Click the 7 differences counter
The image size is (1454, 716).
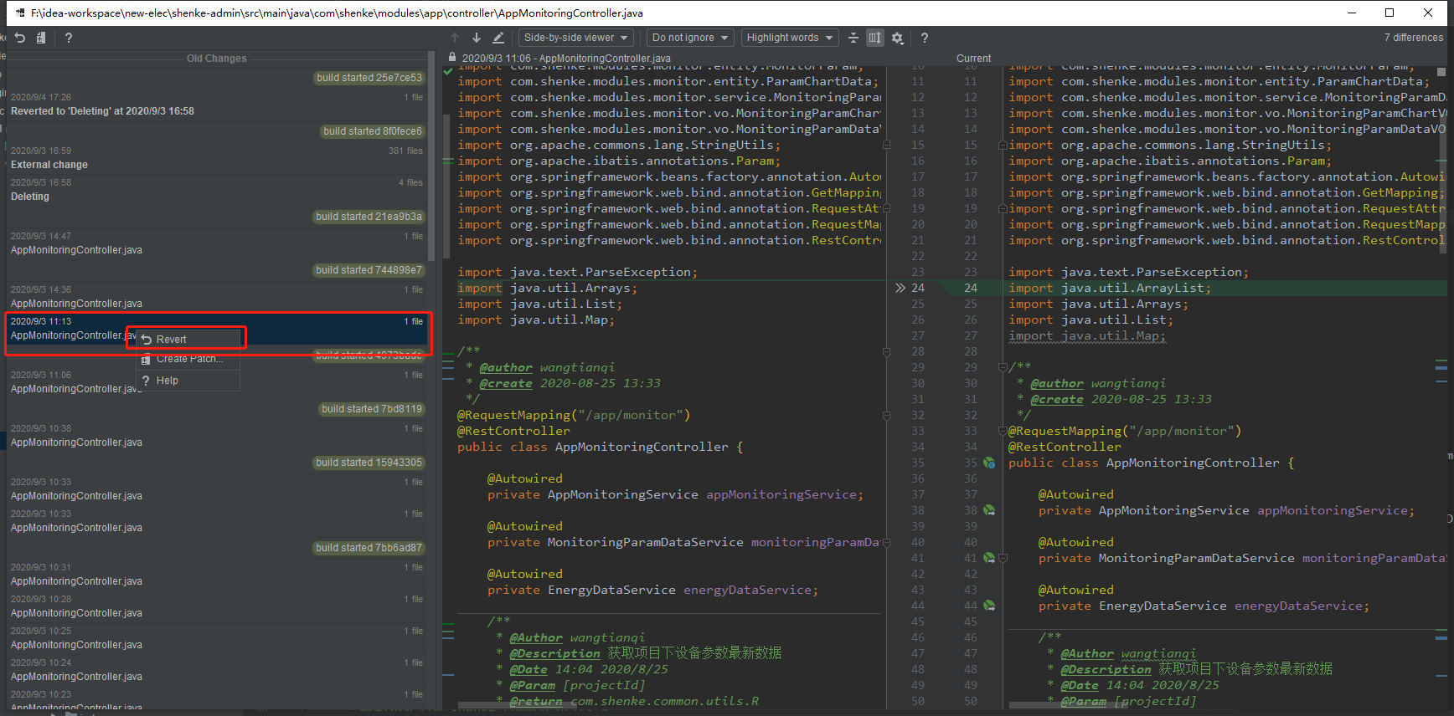coord(1413,38)
